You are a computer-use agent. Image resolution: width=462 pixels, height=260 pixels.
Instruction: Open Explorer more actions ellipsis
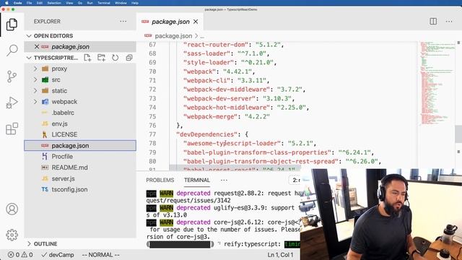tap(123, 21)
